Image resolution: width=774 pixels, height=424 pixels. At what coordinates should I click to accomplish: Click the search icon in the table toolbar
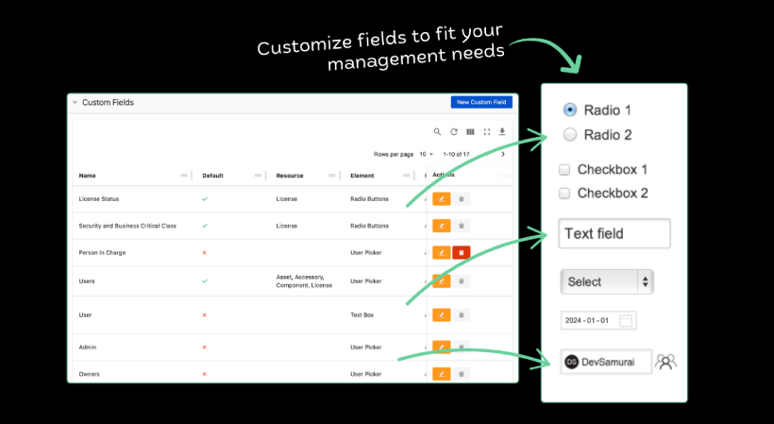(437, 132)
